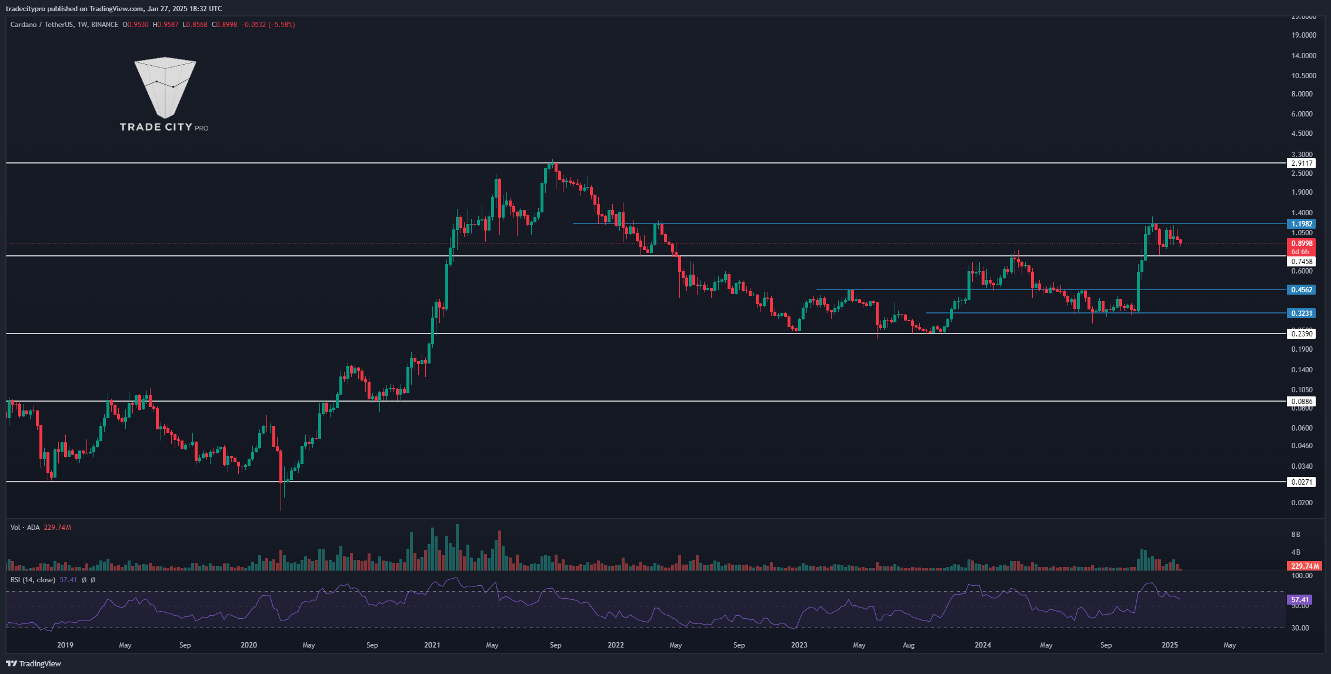Viewport: 1331px width, 674px height.
Task: Click the RSI (14, close) indicator legend
Action: tap(33, 580)
